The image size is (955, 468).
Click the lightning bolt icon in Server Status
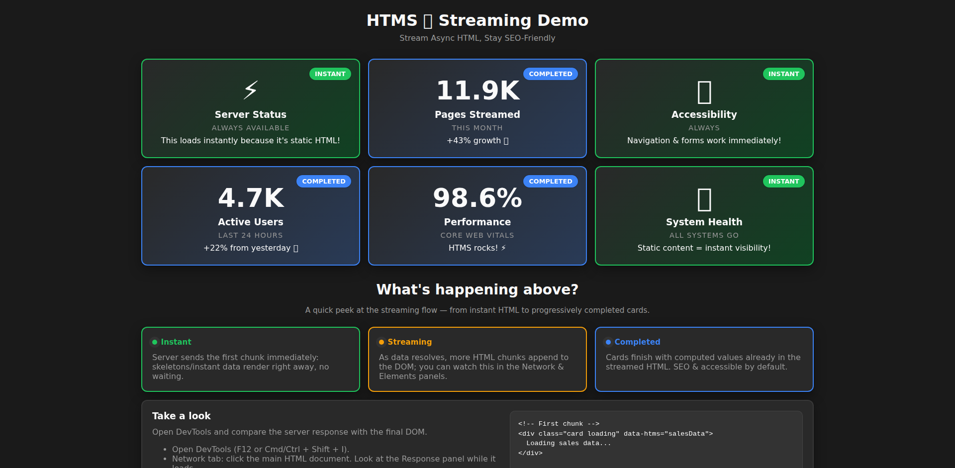coord(251,90)
